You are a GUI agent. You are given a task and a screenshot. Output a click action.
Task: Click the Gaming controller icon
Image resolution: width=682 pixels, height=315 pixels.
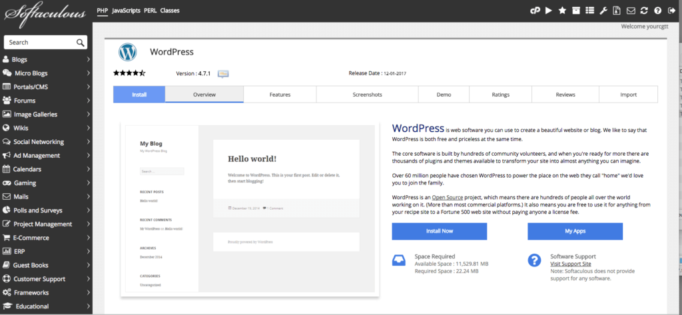pos(7,182)
